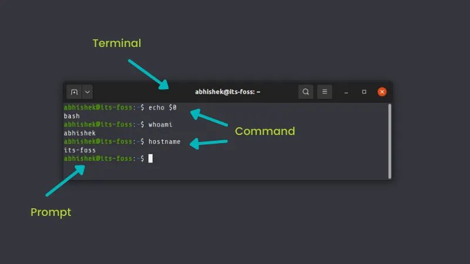
Task: Click the 'abhishek' output line
Action: click(x=79, y=133)
